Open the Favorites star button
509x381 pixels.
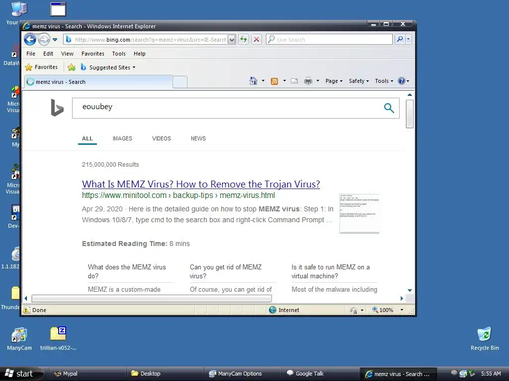41,67
